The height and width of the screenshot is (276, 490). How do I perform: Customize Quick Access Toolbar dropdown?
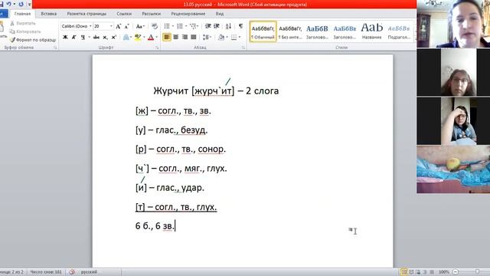(x=29, y=4)
